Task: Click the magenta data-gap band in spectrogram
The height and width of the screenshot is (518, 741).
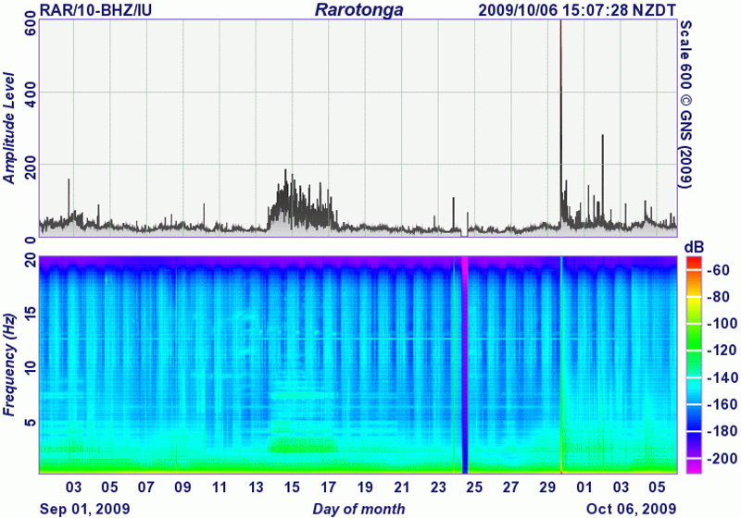Action: [465, 364]
